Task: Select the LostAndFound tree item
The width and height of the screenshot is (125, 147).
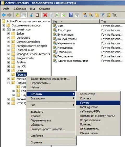Action: point(25,50)
